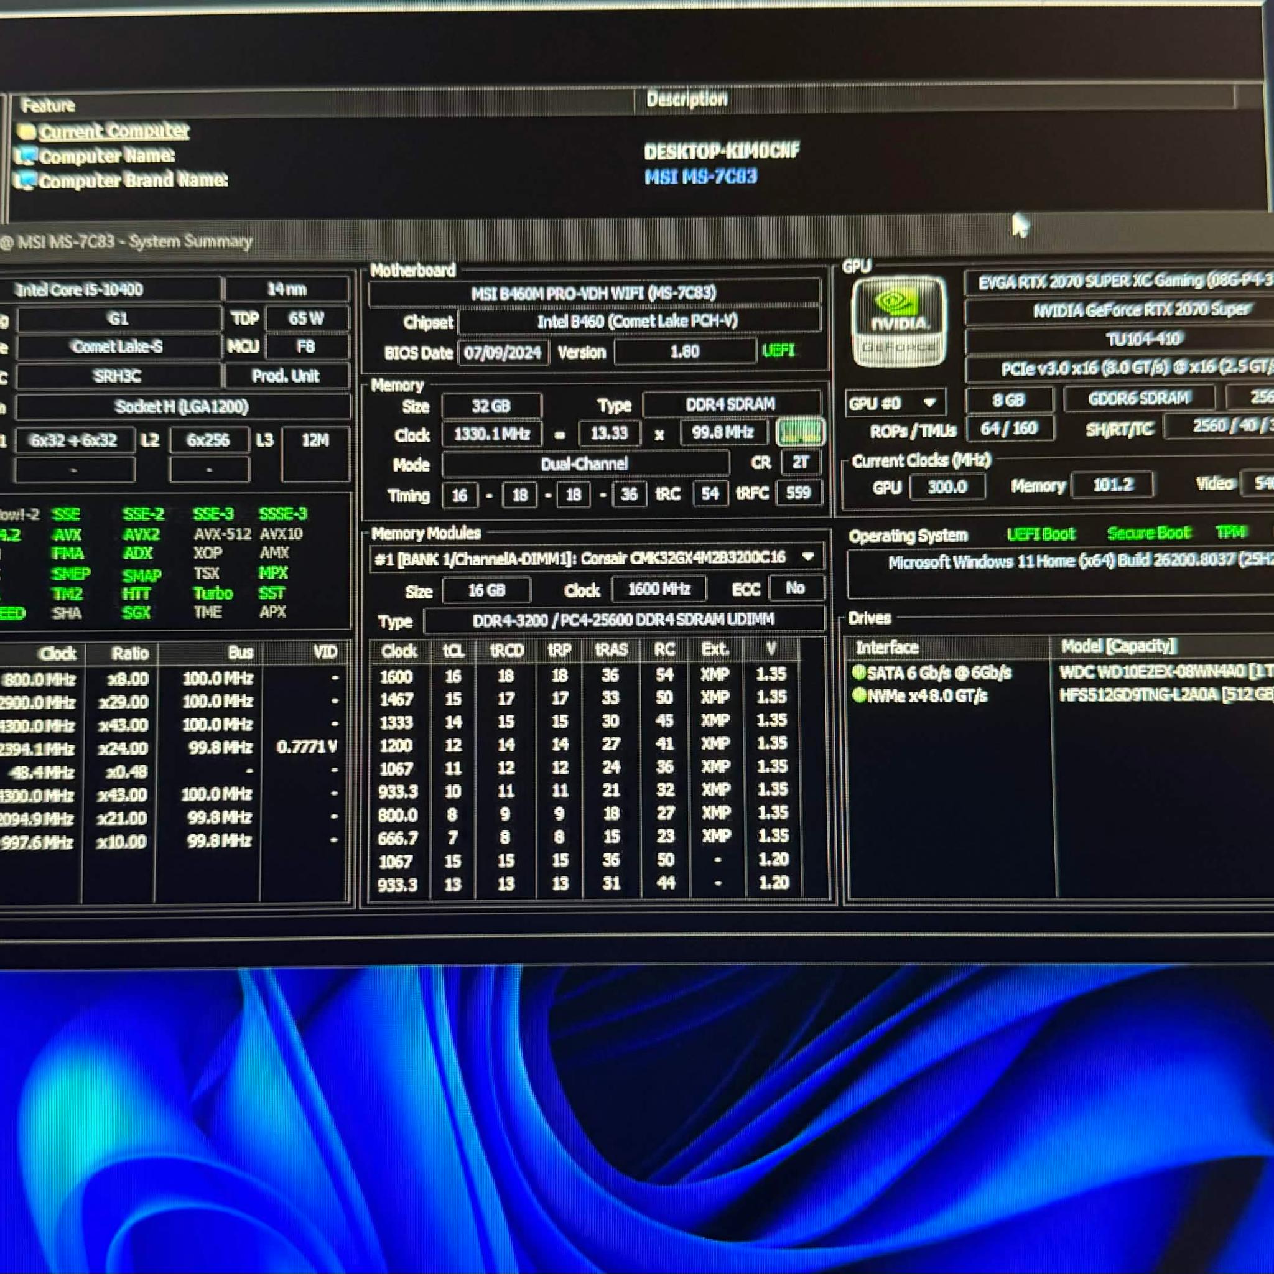1274x1274 pixels.
Task: Click the Computer Name row icon
Action: pyautogui.click(x=25, y=156)
